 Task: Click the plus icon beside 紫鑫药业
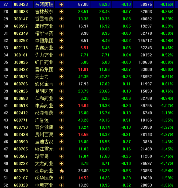tap(62, 48)
